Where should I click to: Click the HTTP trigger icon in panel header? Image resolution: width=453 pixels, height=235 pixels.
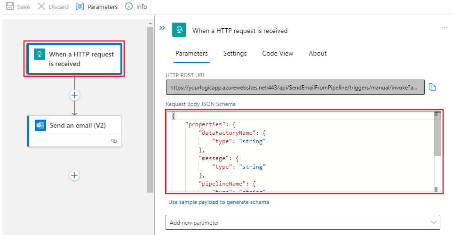pyautogui.click(x=179, y=30)
